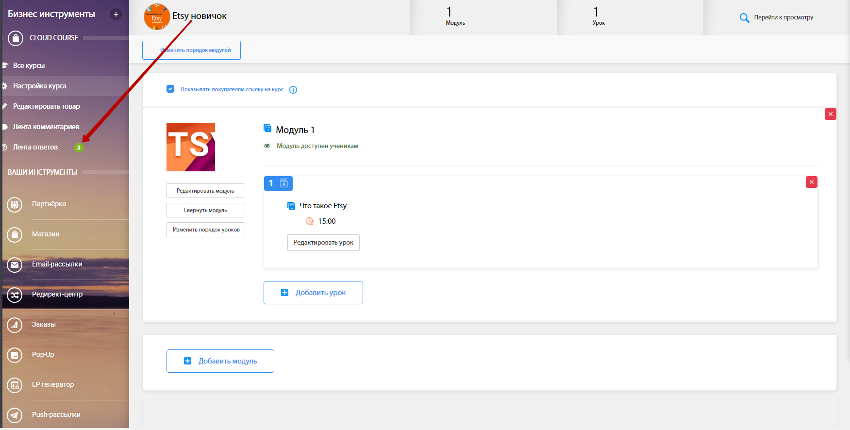Click the Push-рассылки label

56,414
